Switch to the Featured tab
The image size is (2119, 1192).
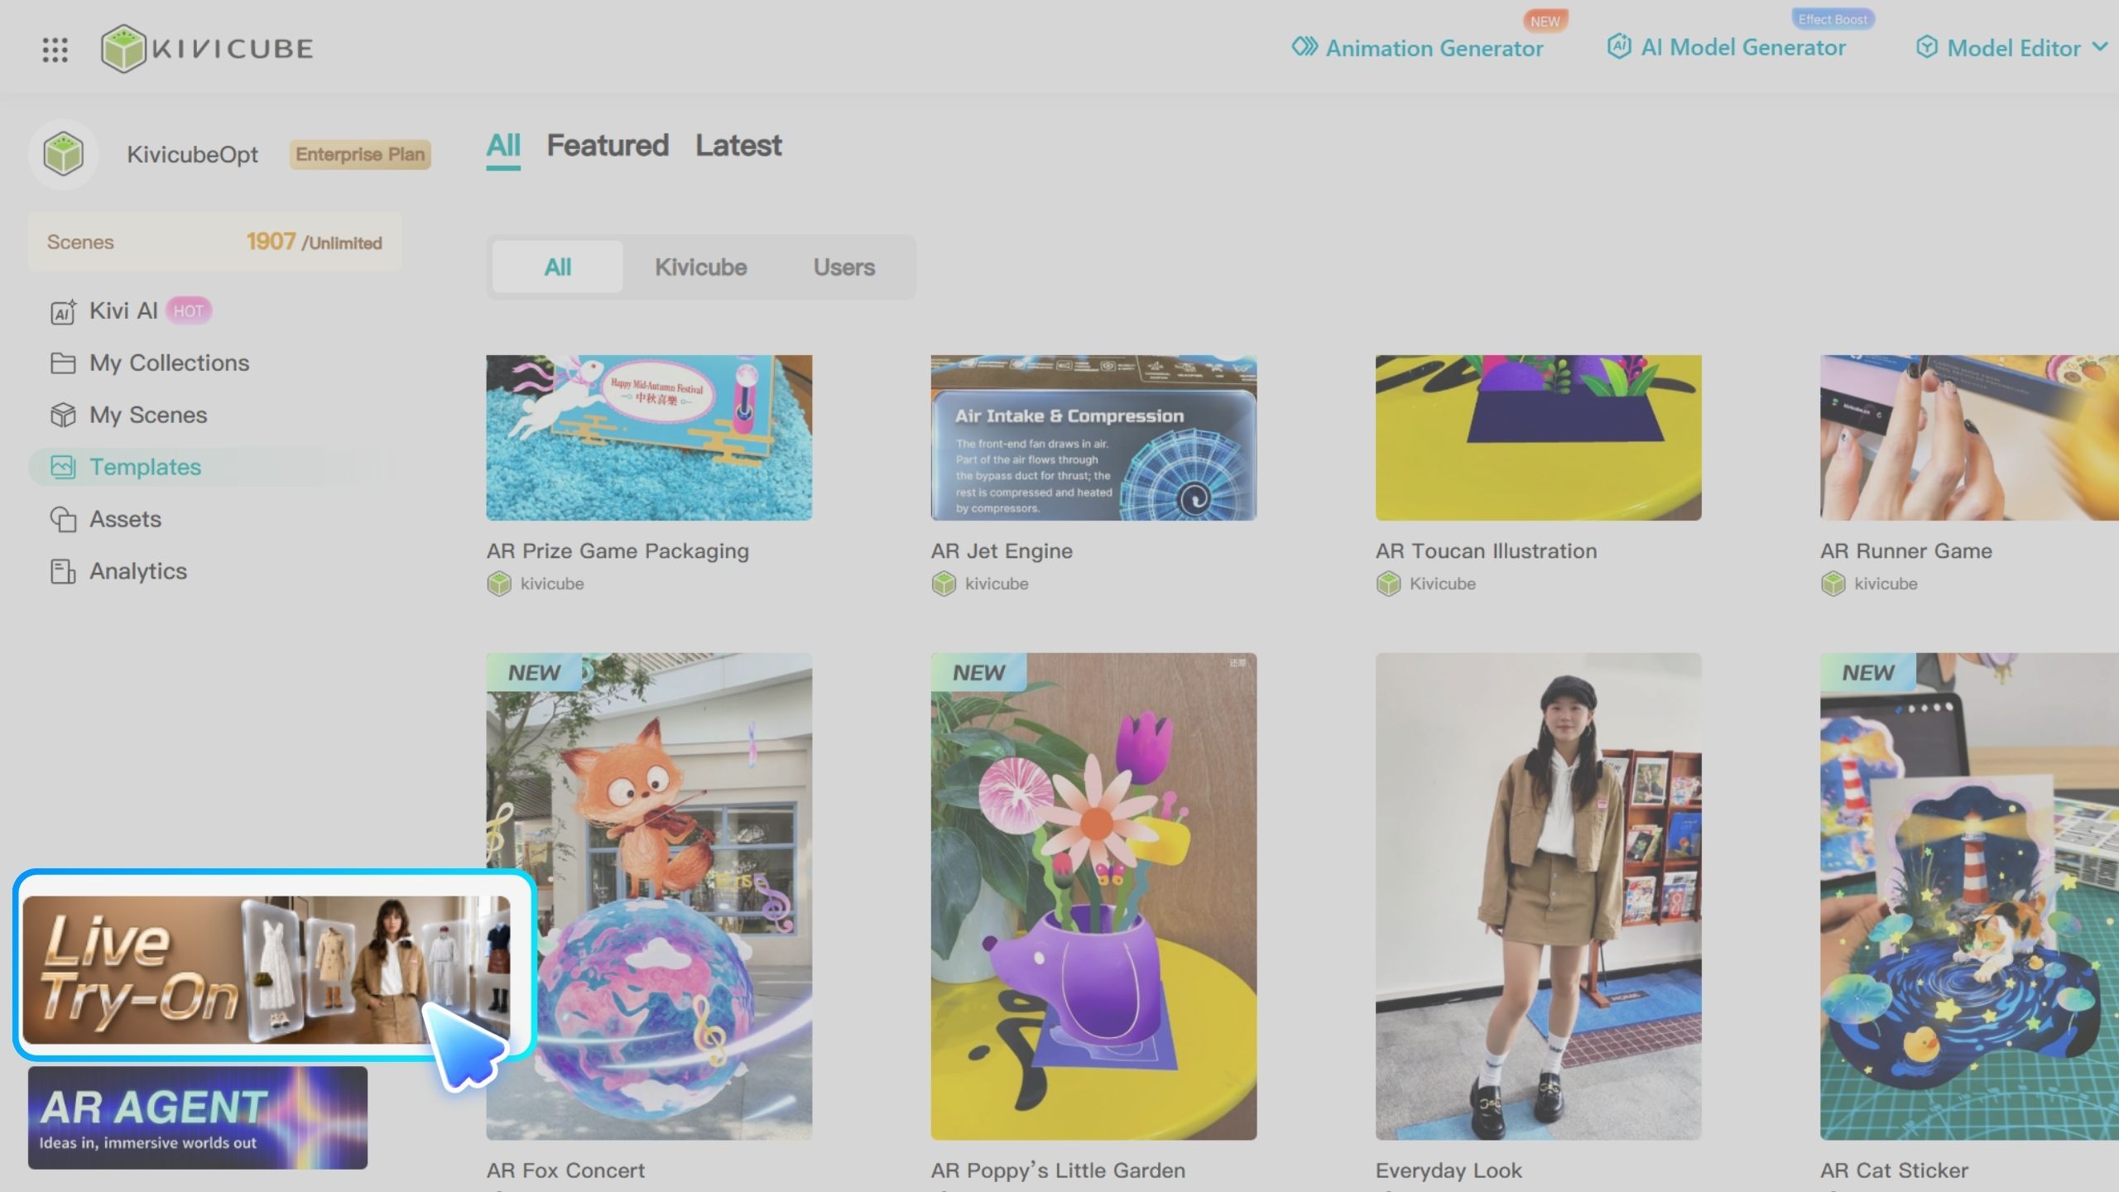click(608, 146)
